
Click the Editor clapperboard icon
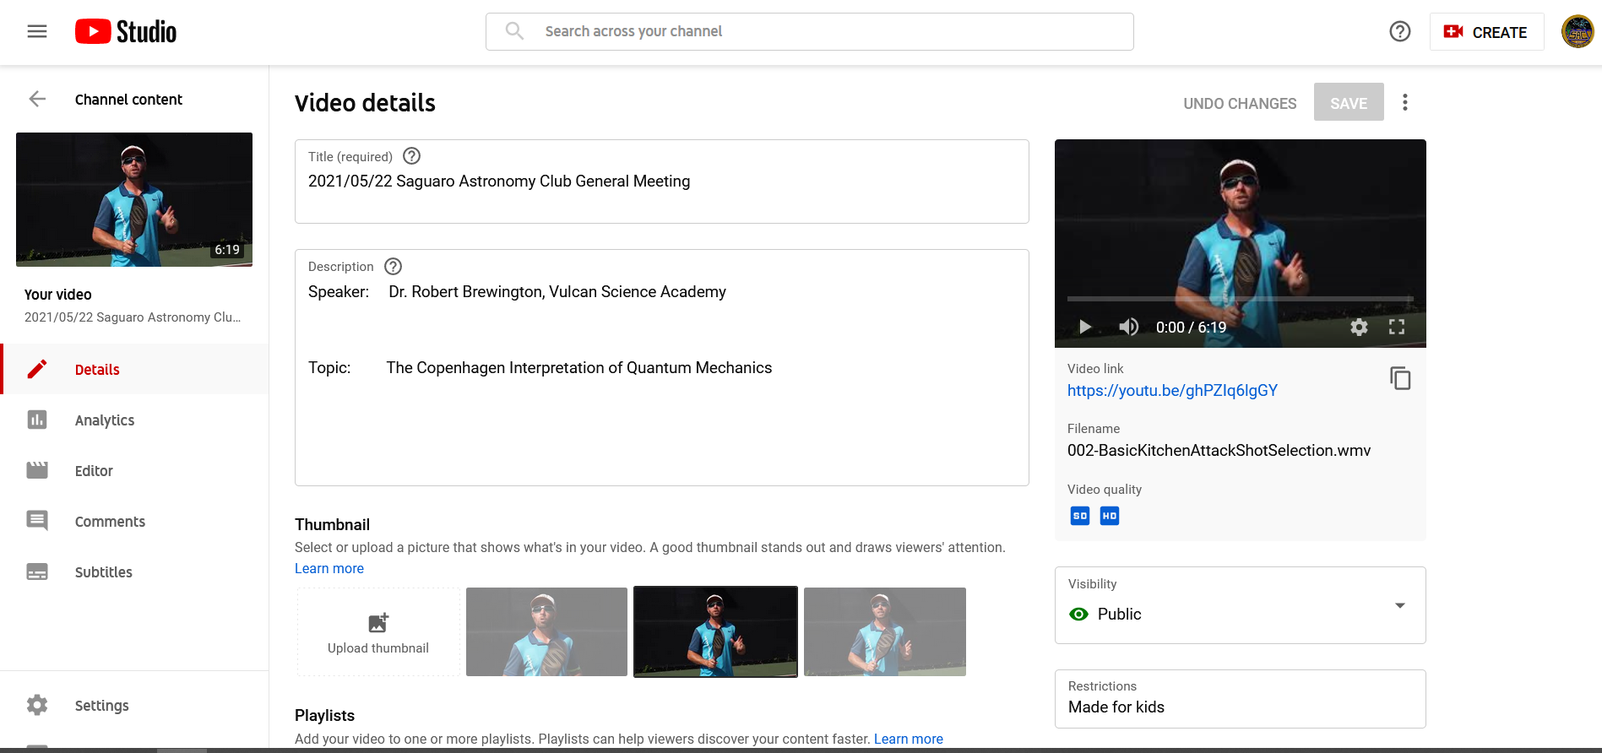(37, 470)
